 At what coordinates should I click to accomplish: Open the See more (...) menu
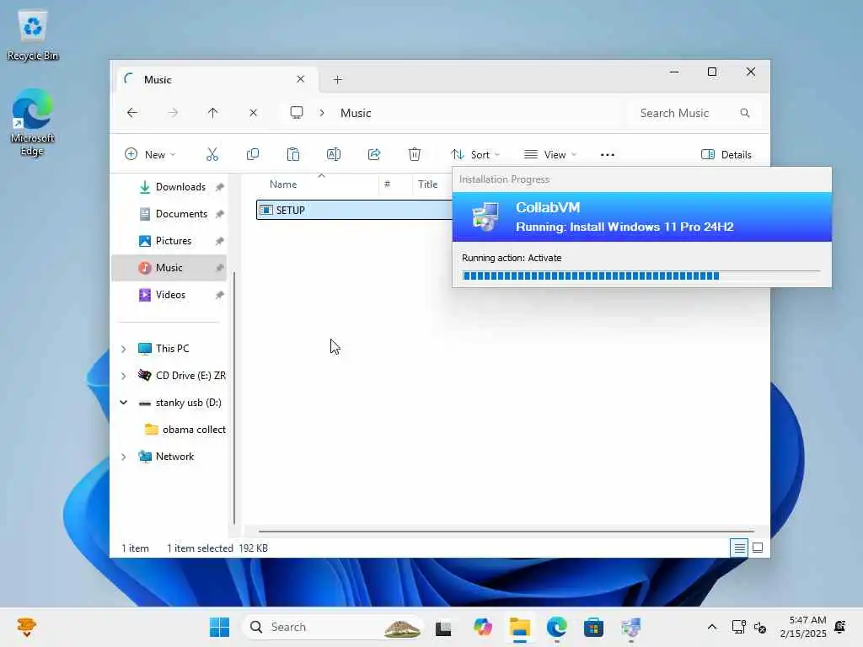pos(607,155)
